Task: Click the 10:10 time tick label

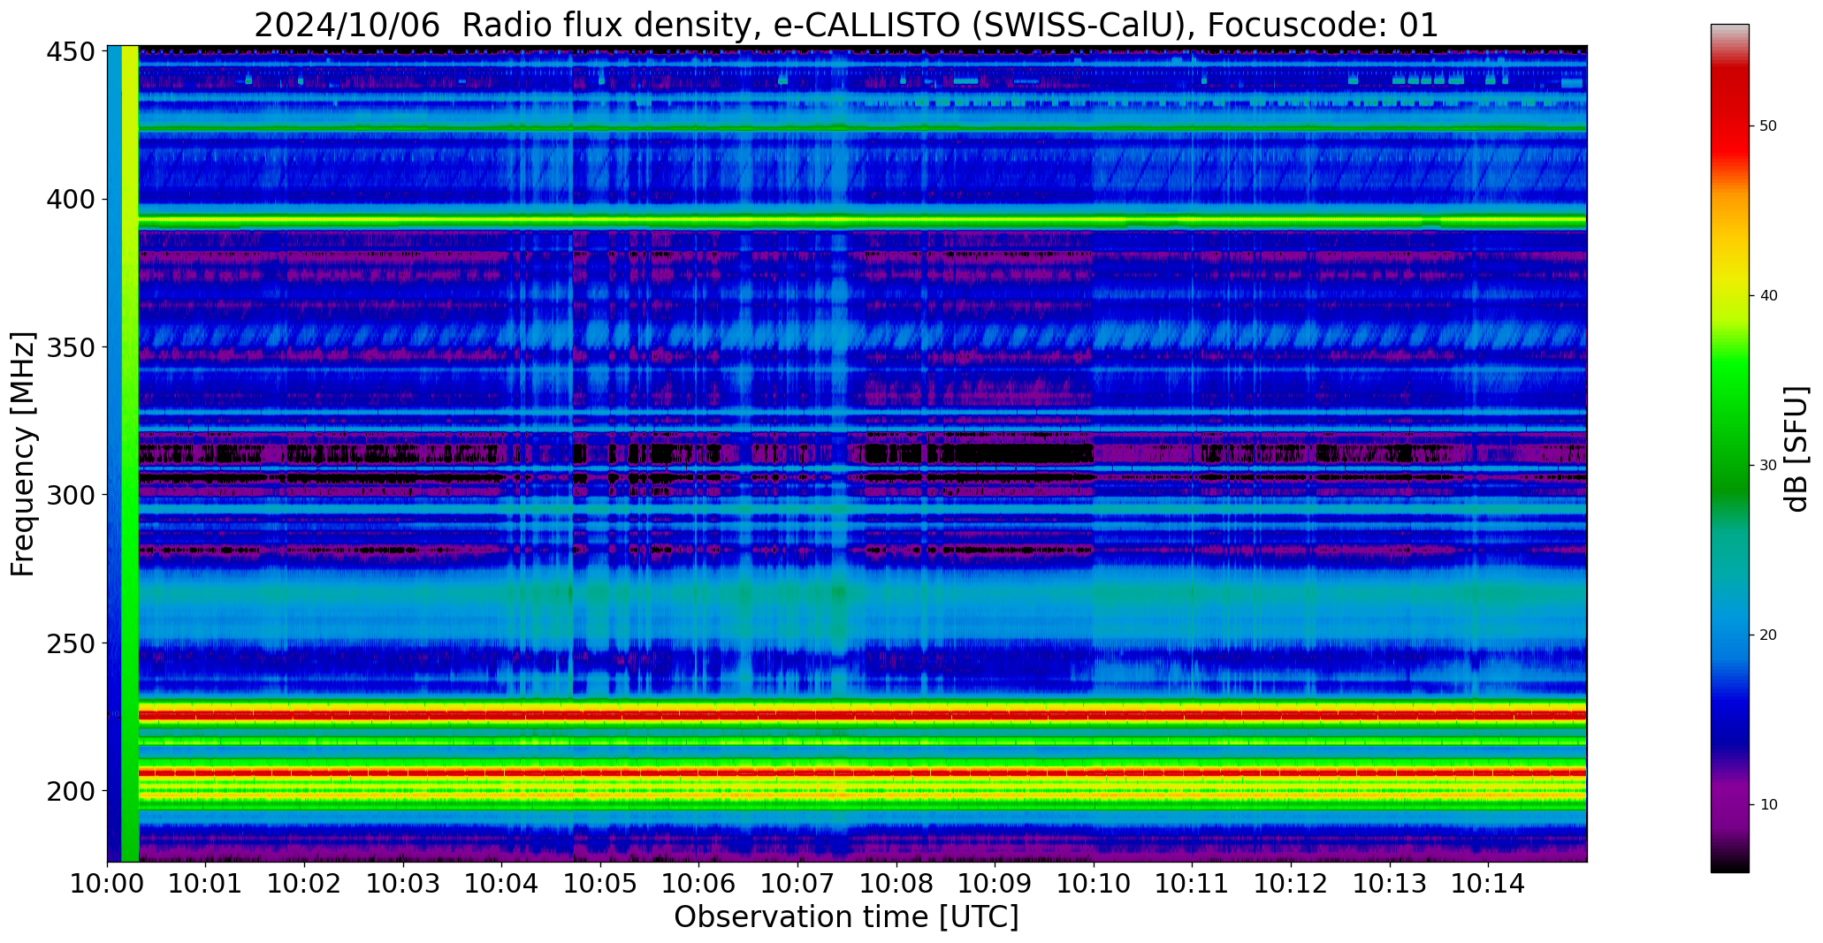Action: (1094, 884)
